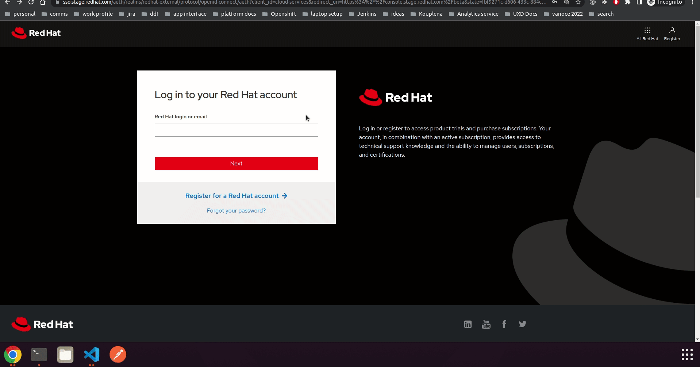Expand the laptop setup bookmarks folder
The height and width of the screenshot is (367, 700).
323,14
